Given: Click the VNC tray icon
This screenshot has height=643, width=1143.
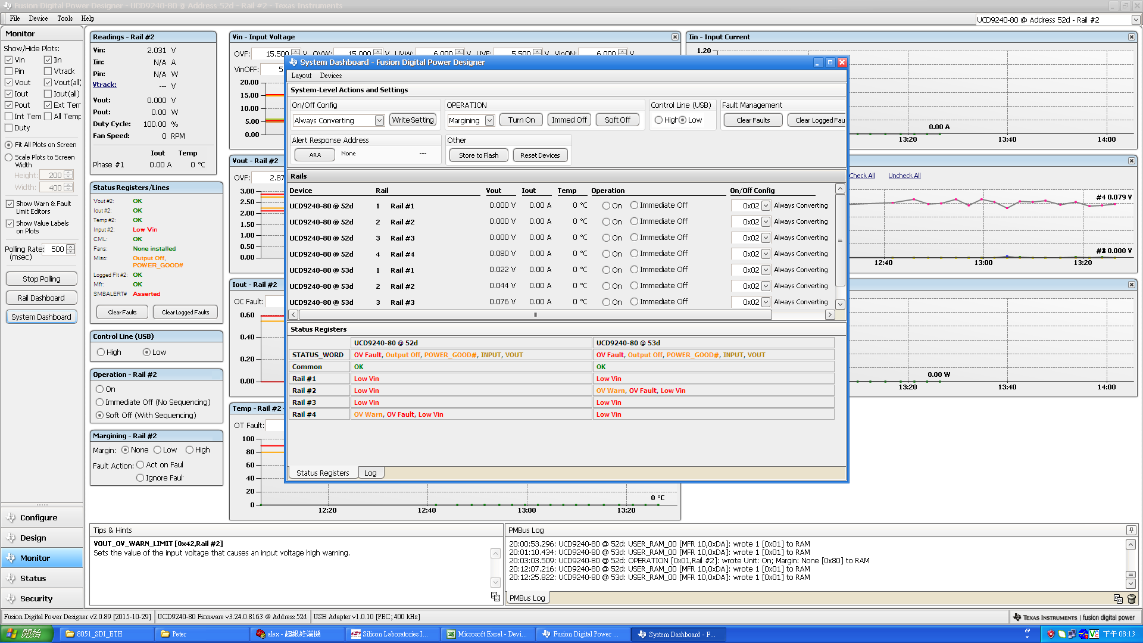Looking at the screenshot, I should pyautogui.click(x=1094, y=634).
